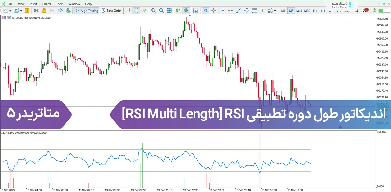
Task: Click the notifications badge icon
Action: click(x=366, y=10)
